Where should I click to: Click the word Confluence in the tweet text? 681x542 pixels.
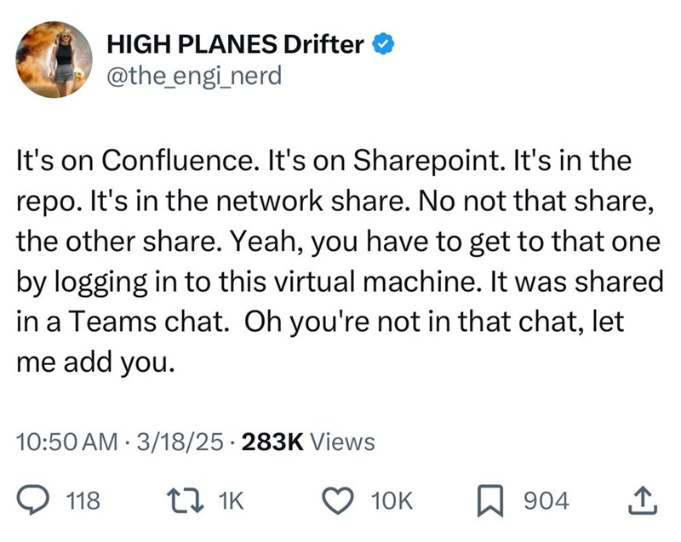[x=179, y=160]
